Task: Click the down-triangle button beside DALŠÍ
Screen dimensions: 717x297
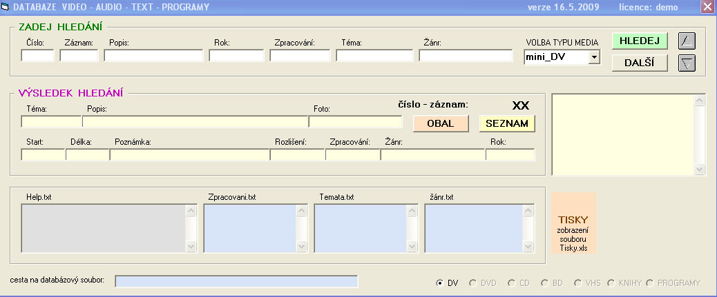Action: [687, 63]
